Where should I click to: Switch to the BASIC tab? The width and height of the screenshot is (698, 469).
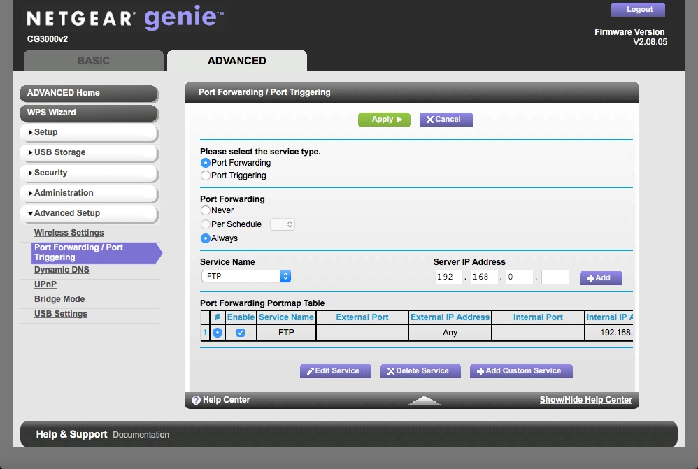[93, 61]
